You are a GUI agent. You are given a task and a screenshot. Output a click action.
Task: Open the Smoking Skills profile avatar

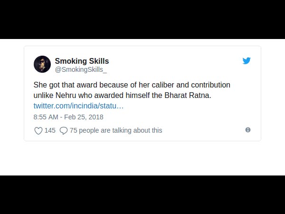42,64
